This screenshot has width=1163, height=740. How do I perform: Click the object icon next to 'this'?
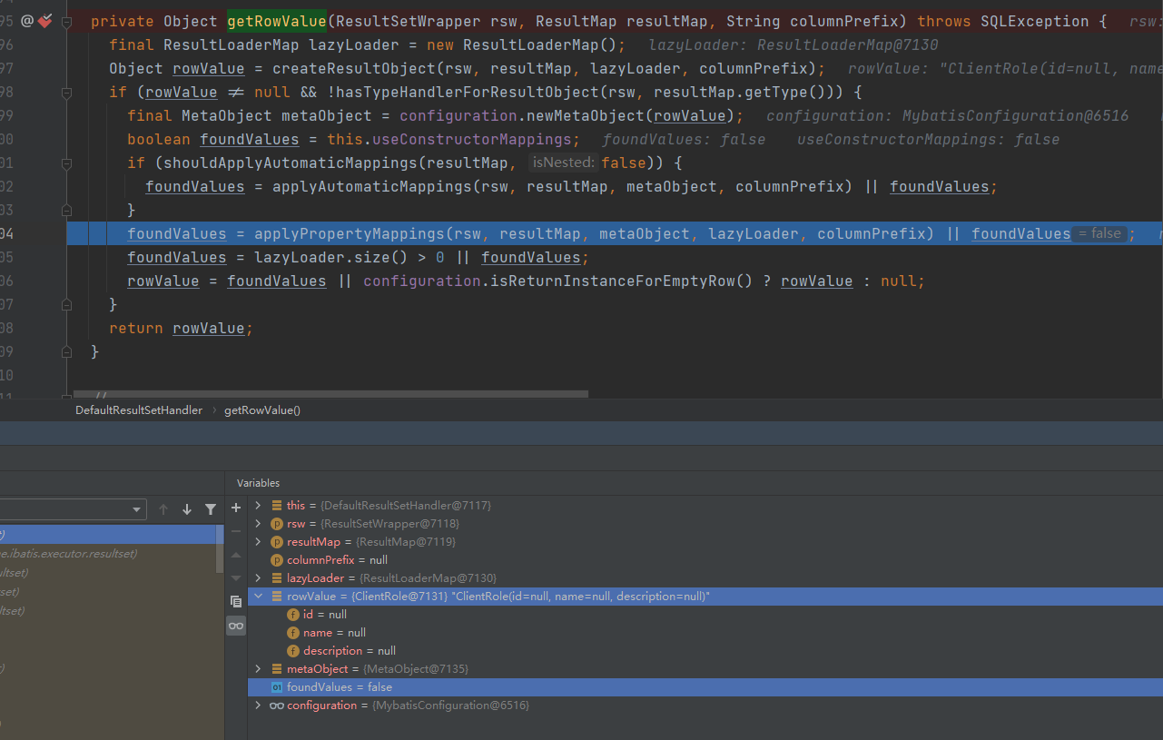(277, 505)
